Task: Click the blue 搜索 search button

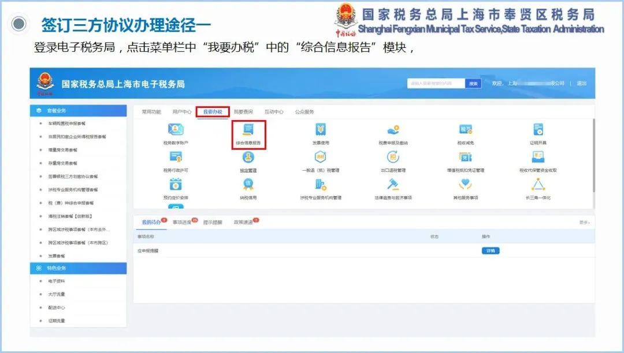Action: click(x=473, y=84)
